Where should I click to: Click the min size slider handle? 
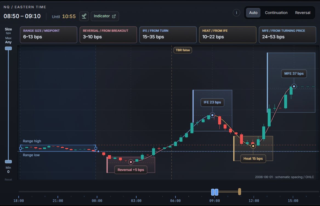pos(9,162)
